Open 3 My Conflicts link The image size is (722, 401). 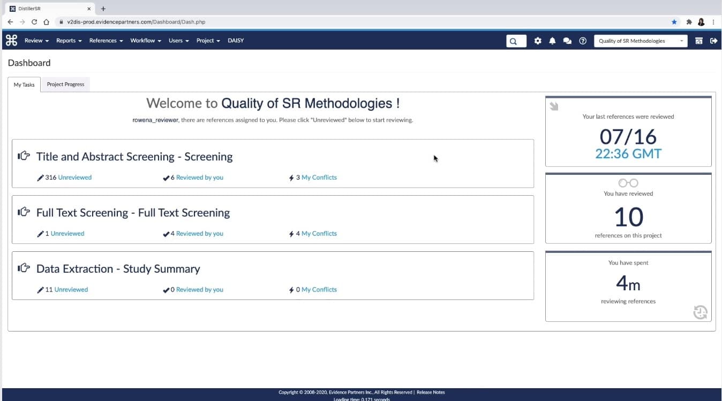click(319, 178)
